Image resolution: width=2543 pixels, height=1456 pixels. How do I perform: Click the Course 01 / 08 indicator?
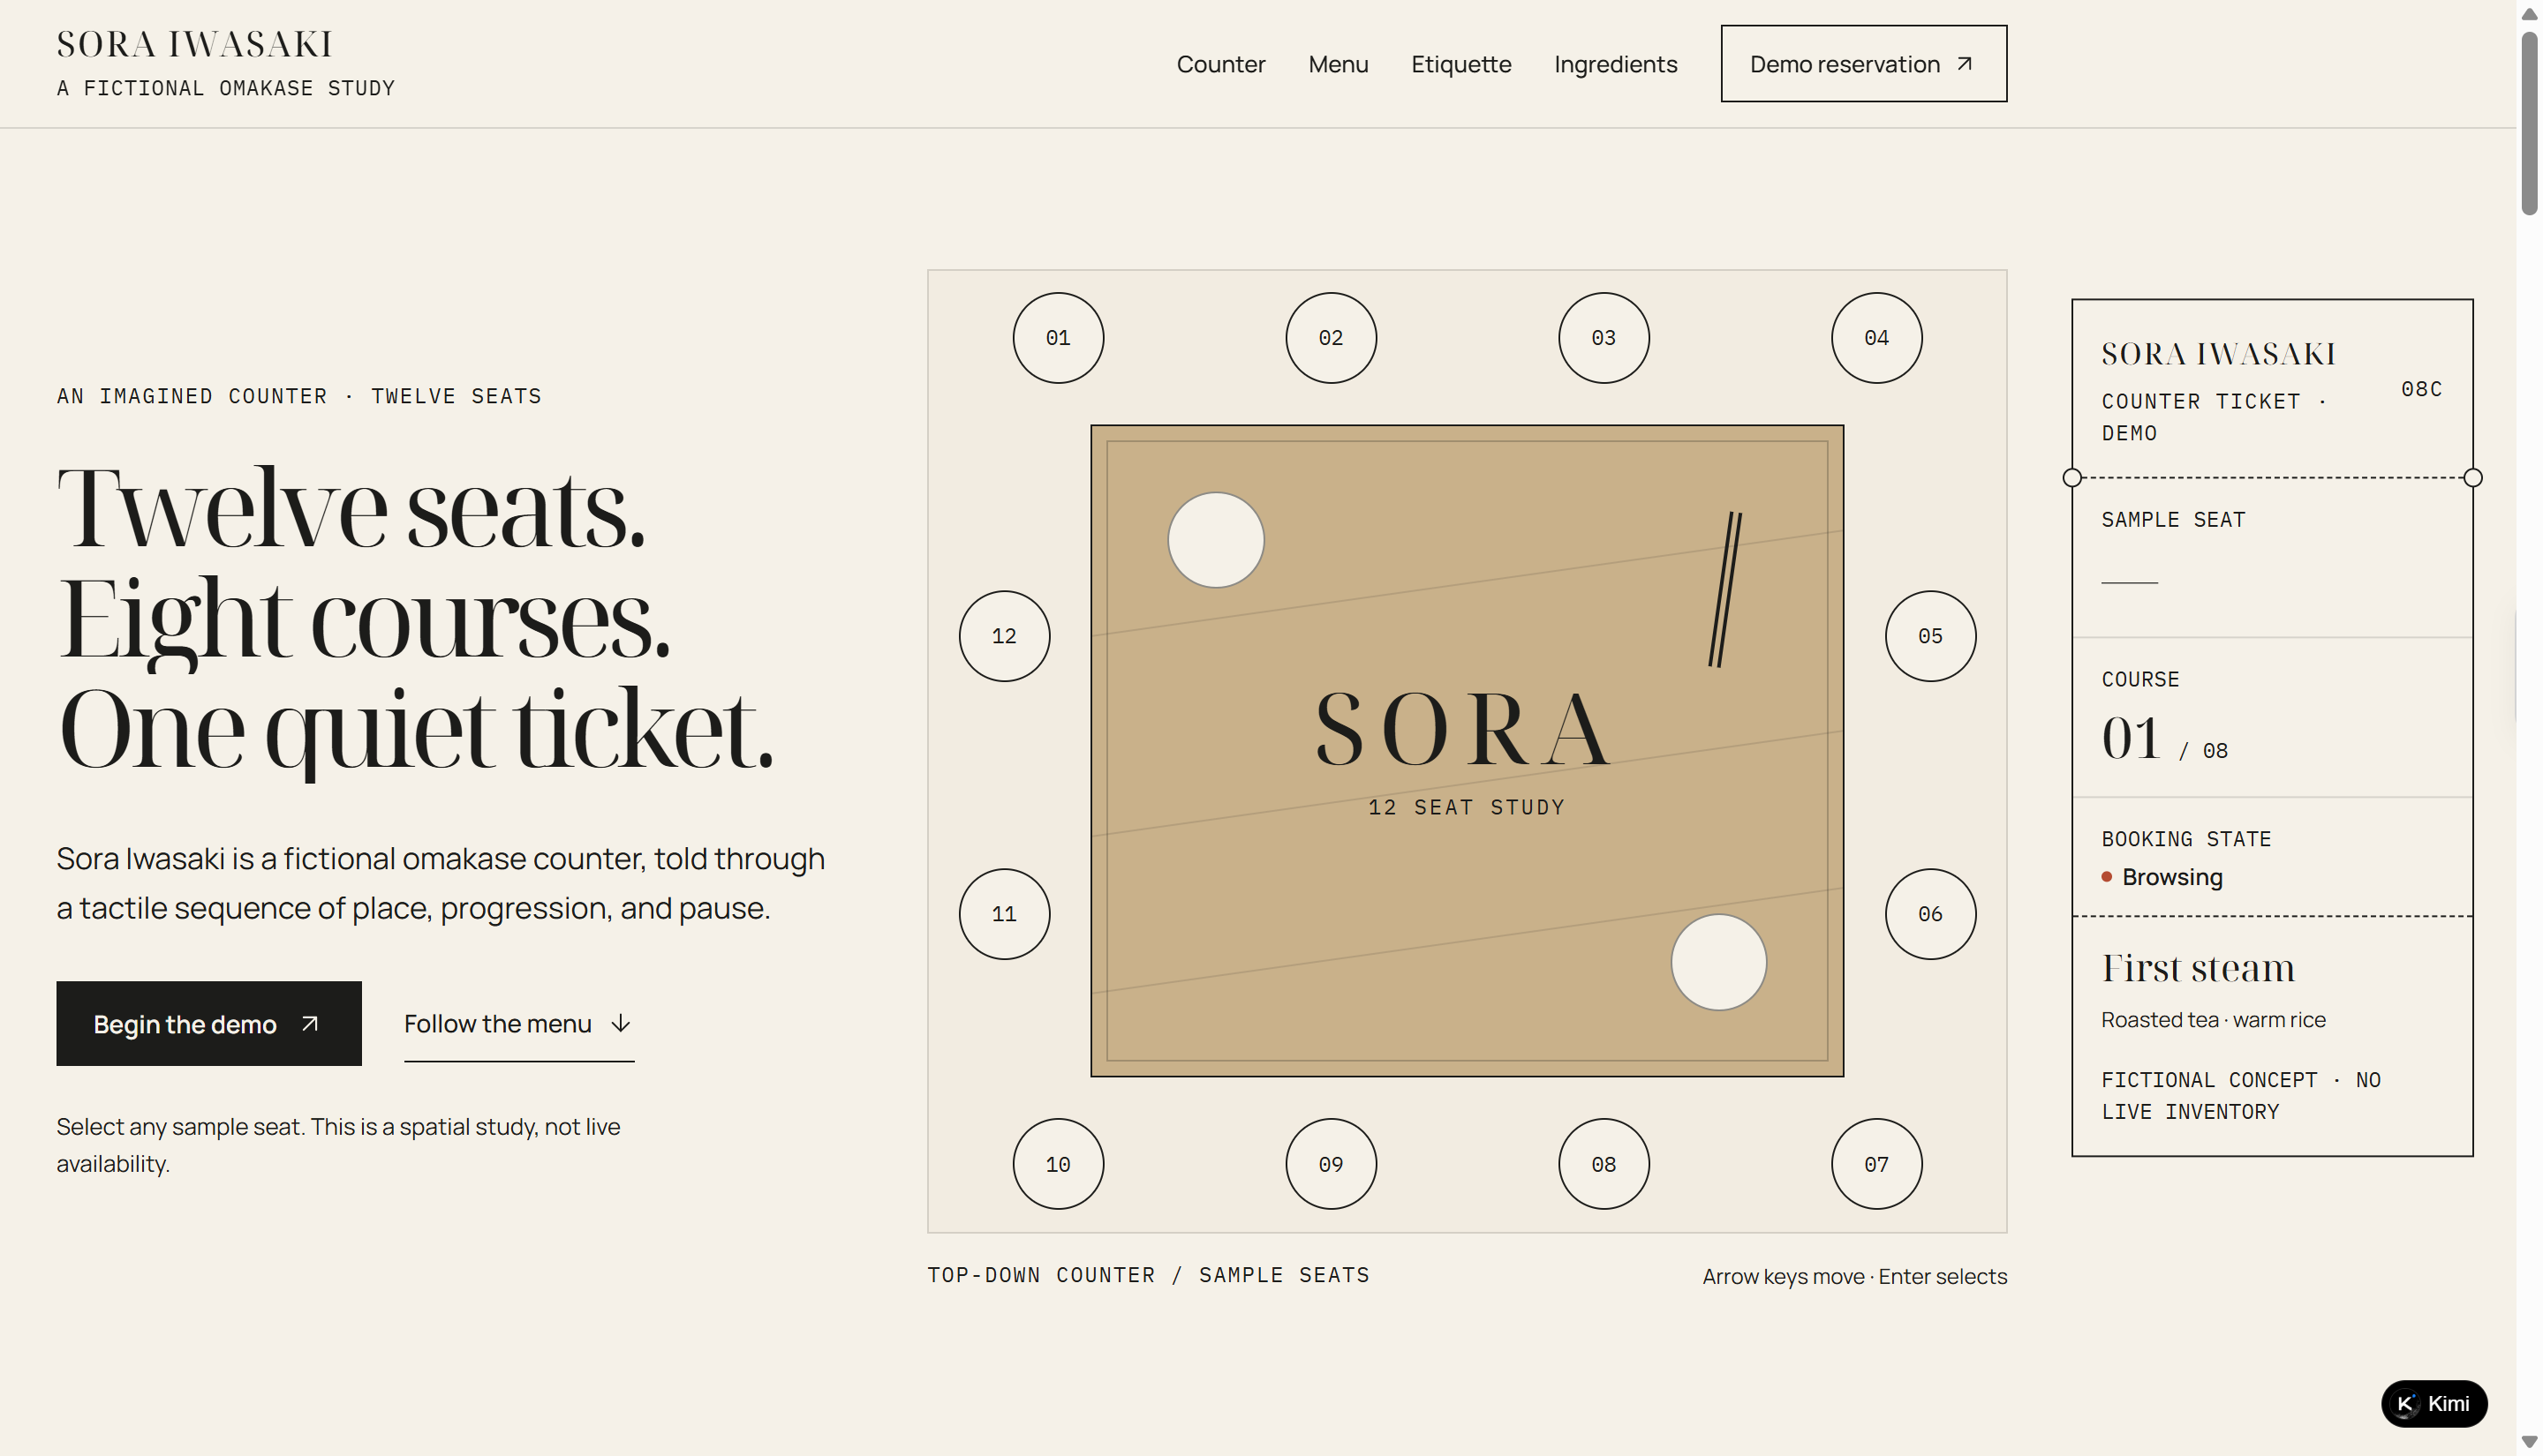click(x=2164, y=738)
